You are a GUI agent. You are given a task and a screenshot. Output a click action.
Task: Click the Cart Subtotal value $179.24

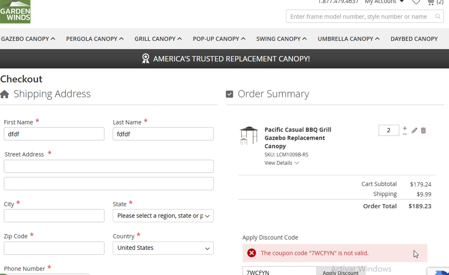pyautogui.click(x=421, y=184)
